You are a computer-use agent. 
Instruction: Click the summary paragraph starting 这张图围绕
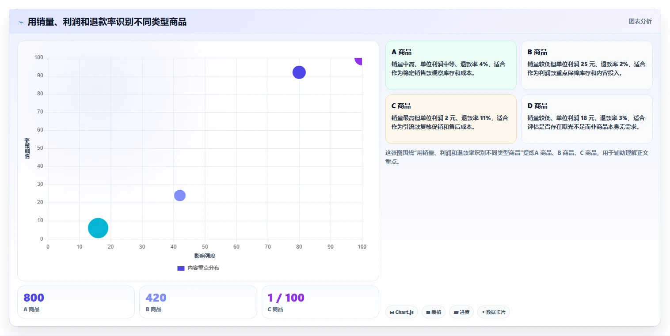[x=517, y=157]
